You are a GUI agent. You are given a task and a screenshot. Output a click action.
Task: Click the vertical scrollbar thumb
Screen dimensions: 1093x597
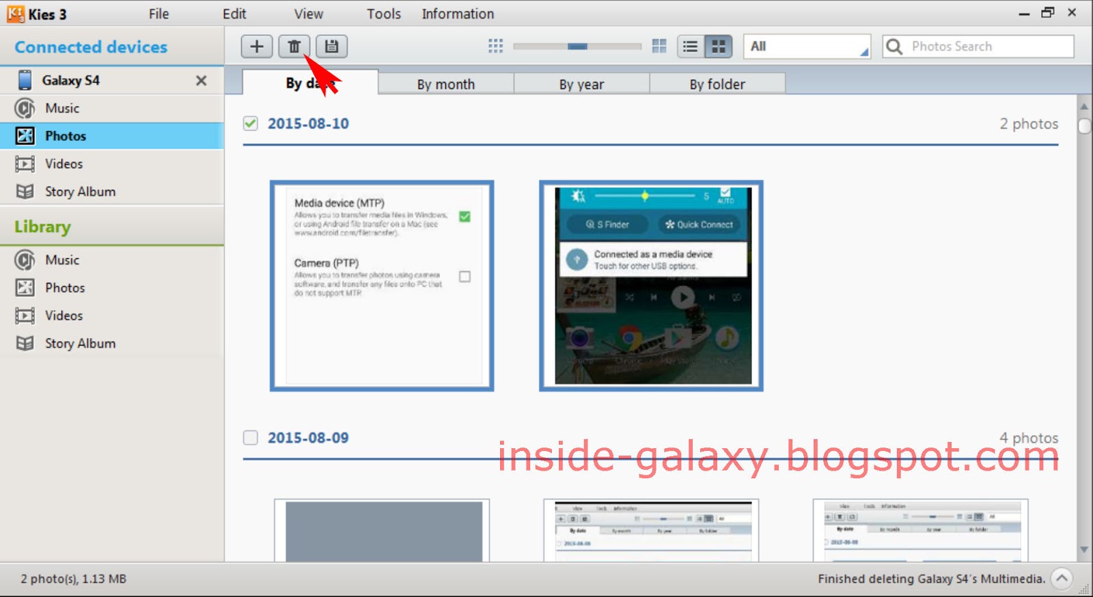(x=1084, y=126)
